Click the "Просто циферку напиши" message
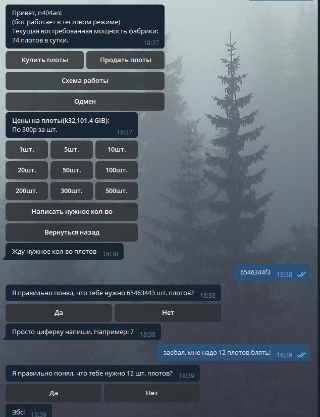Image resolution: width=320 pixels, height=417 pixels. tap(82, 332)
